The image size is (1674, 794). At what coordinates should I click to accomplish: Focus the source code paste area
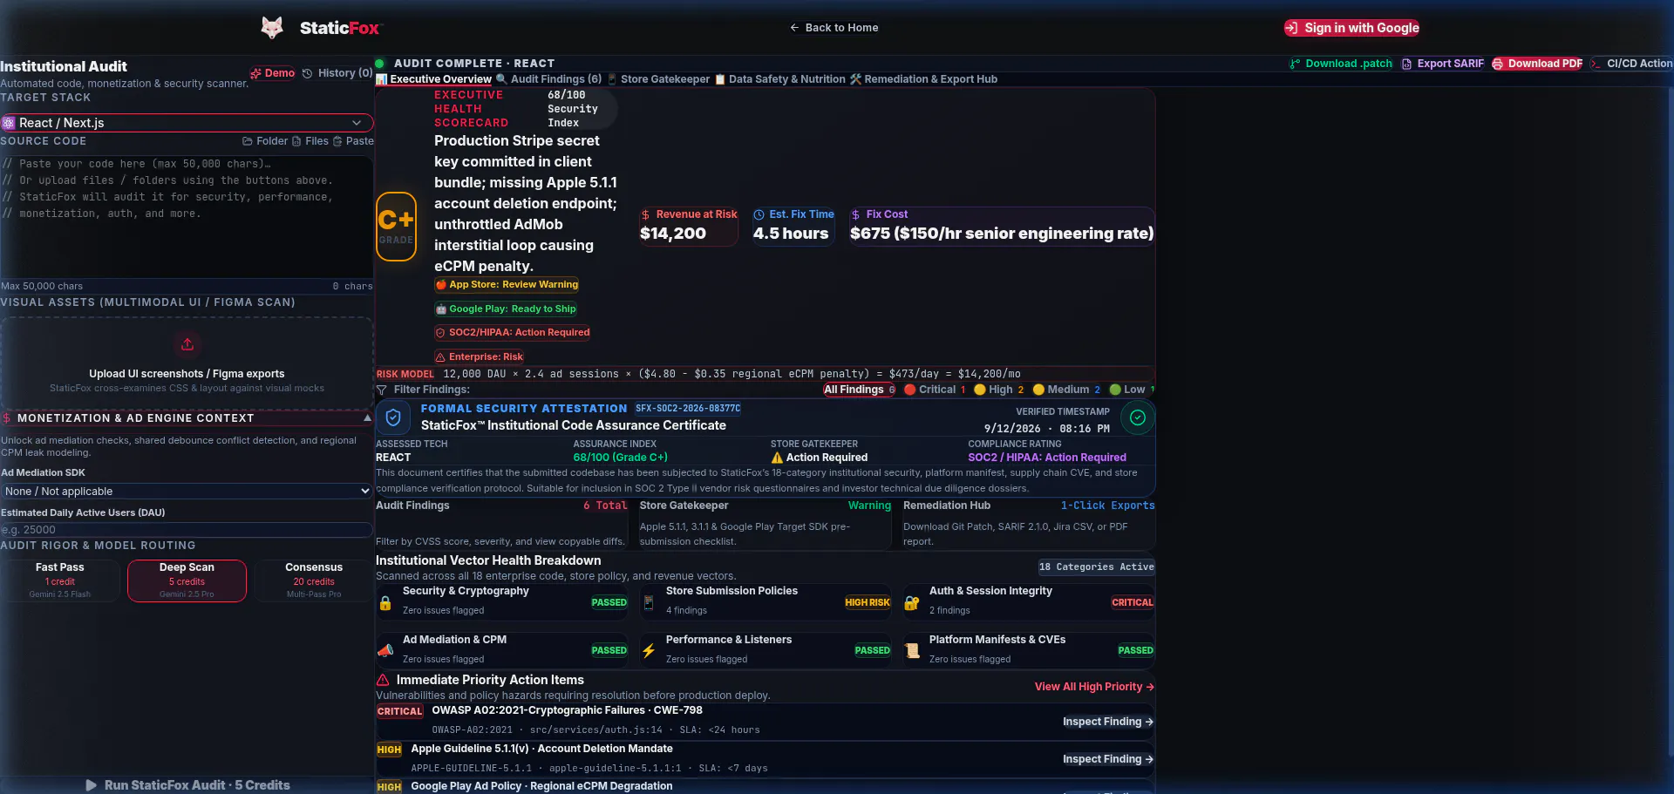click(187, 216)
